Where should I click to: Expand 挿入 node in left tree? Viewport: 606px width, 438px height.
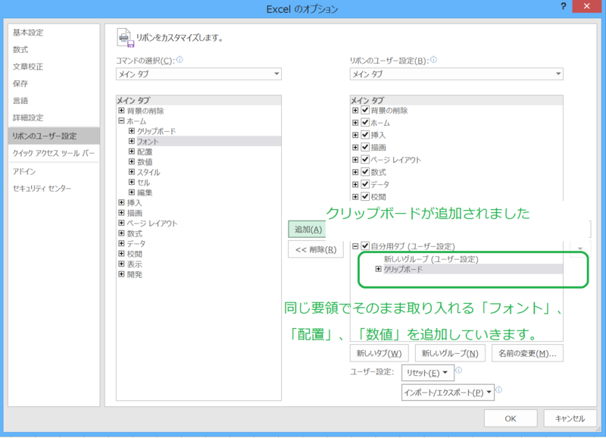[x=121, y=202]
